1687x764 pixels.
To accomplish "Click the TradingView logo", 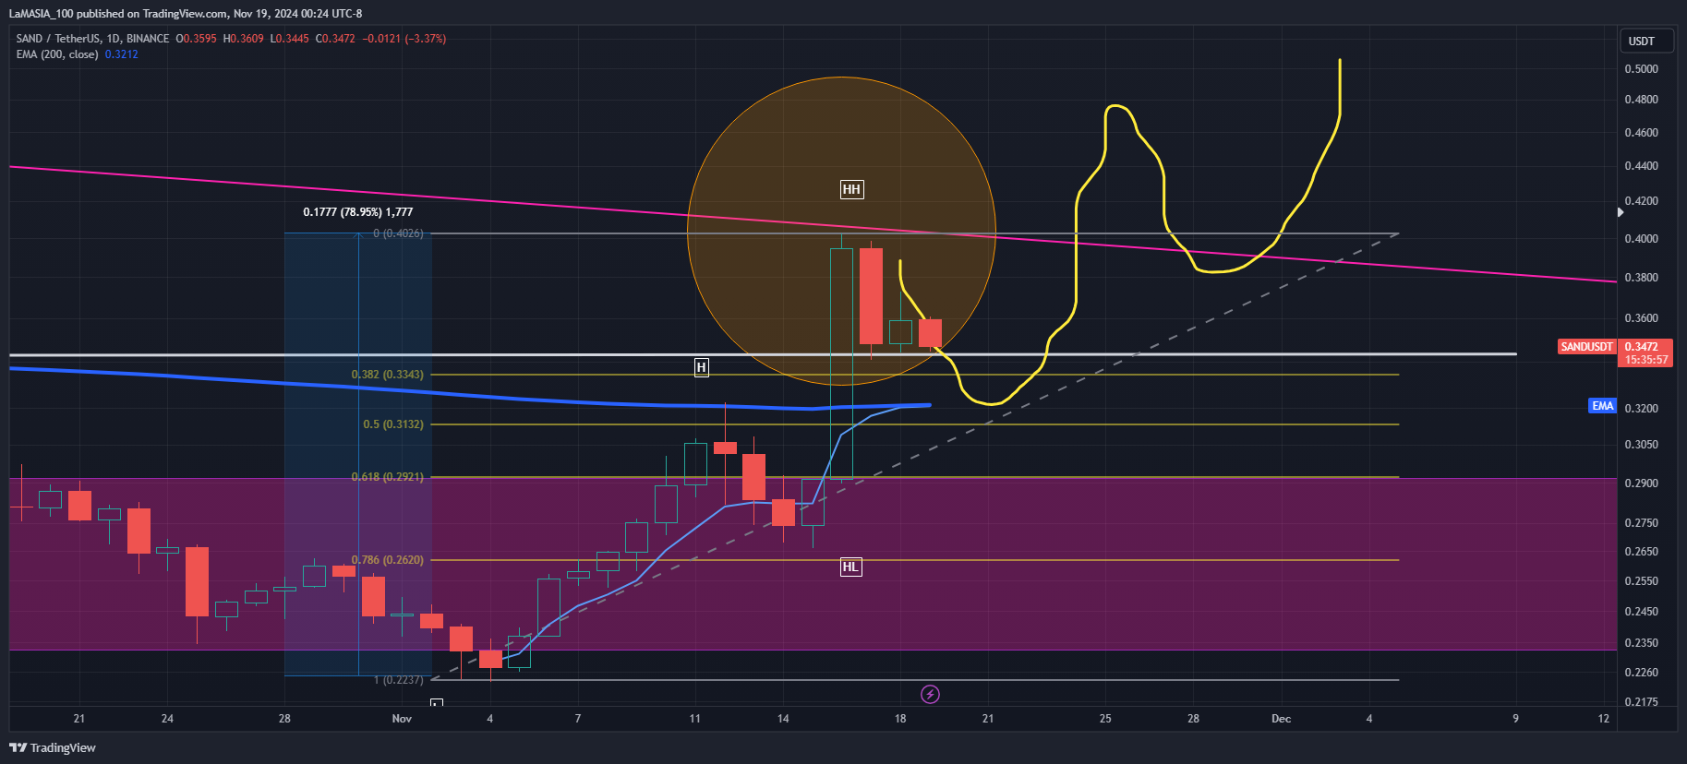I will [53, 747].
